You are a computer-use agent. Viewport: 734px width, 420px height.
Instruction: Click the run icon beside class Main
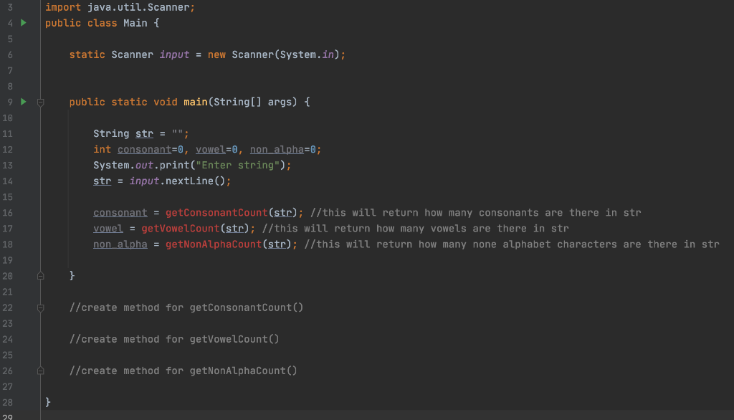[x=22, y=22]
